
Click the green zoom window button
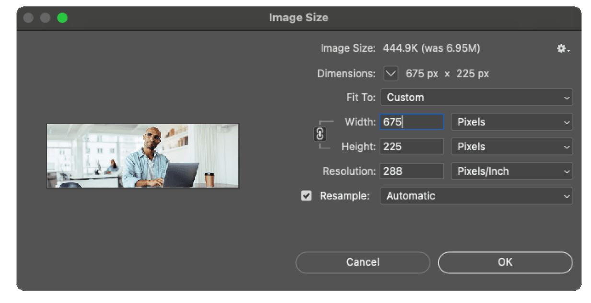click(62, 18)
